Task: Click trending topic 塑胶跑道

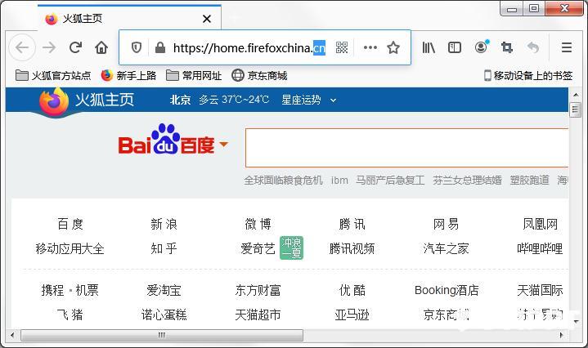Action: [529, 181]
